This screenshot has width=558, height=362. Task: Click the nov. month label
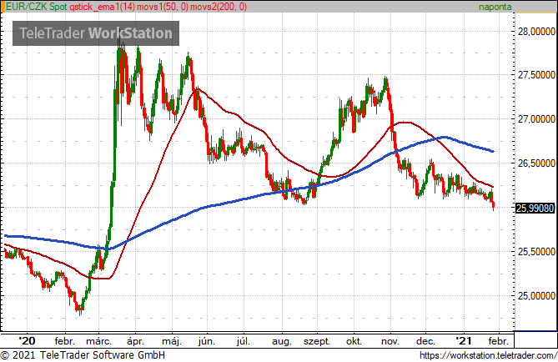pos(390,341)
